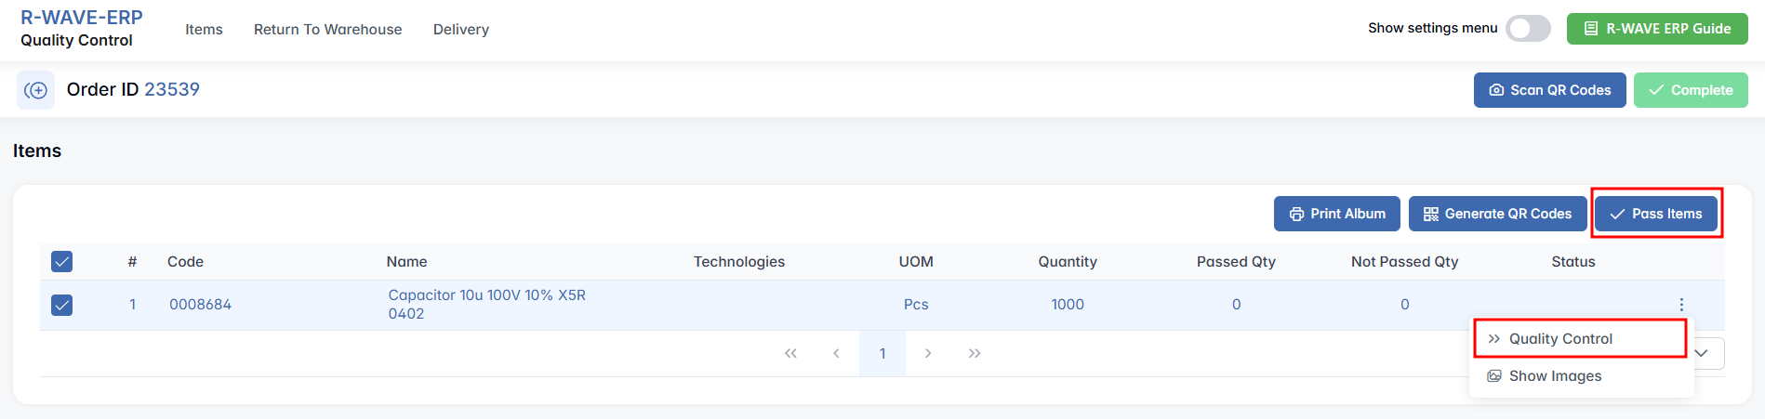Open the R-WAVE ERP Guide

point(1657,29)
